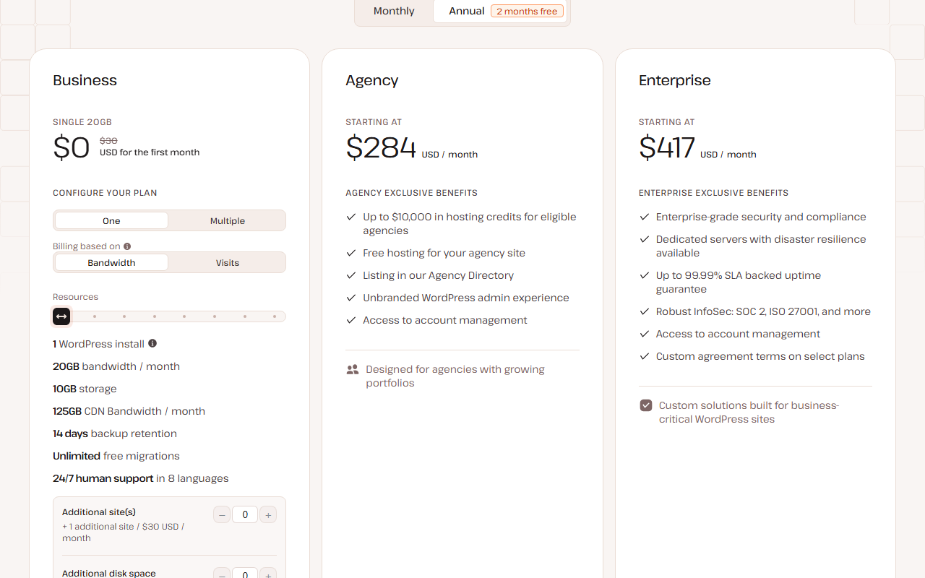Click the check badge icon beside 'Custom solutions built'

[x=646, y=405]
